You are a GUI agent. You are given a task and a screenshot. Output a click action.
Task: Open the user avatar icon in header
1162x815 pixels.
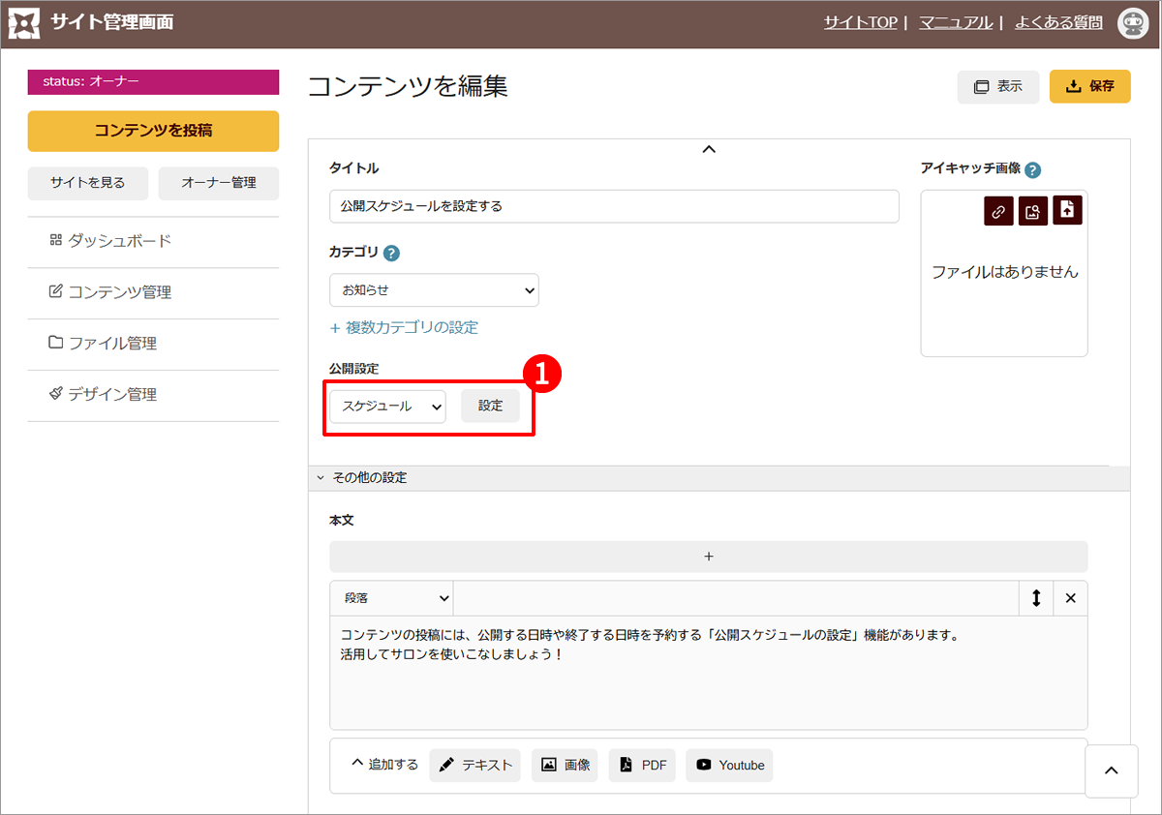(1132, 24)
